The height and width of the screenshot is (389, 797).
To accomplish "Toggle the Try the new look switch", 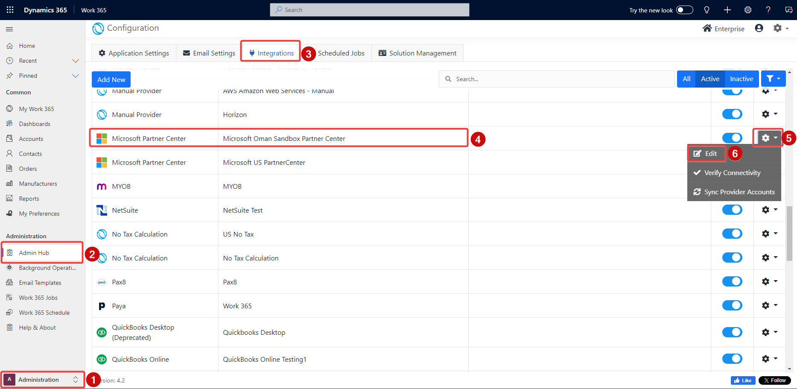I will [684, 10].
